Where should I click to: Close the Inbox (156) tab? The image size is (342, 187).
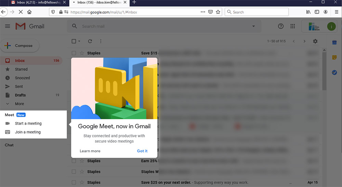point(125,2)
